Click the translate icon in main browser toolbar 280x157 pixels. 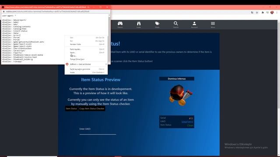[x=252, y=13]
